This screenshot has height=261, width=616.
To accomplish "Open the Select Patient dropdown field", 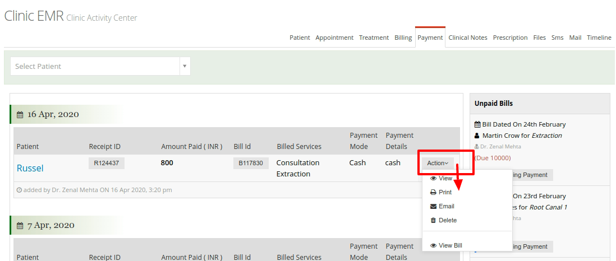I will (100, 66).
